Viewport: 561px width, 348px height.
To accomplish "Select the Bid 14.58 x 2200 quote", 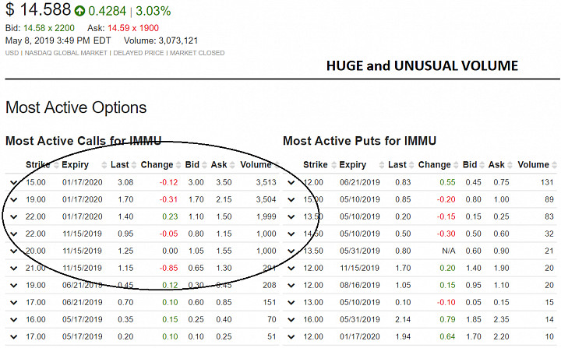I will tap(40, 28).
